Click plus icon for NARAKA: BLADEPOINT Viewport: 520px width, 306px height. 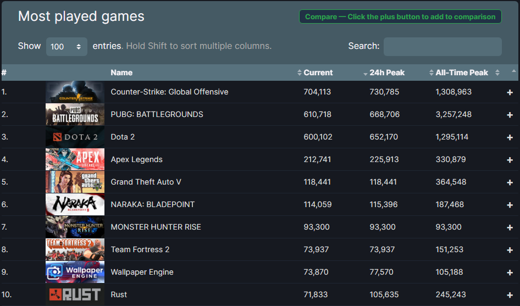(x=510, y=205)
